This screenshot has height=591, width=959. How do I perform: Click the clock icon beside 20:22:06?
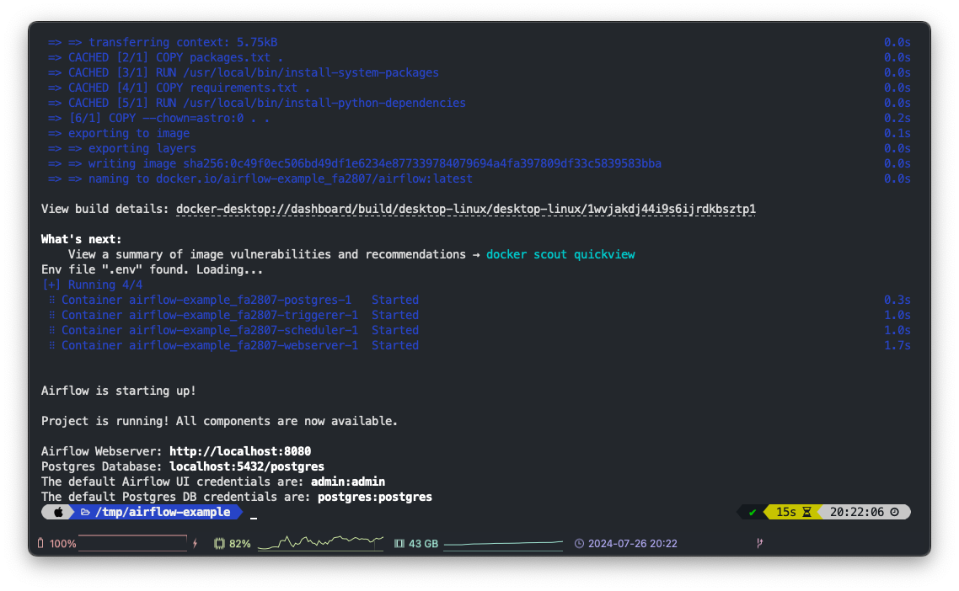click(x=894, y=511)
